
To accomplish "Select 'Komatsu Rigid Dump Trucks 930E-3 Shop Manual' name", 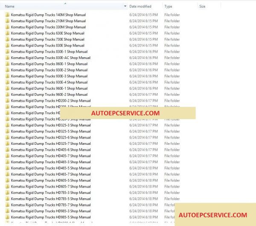I will point(49,76).
